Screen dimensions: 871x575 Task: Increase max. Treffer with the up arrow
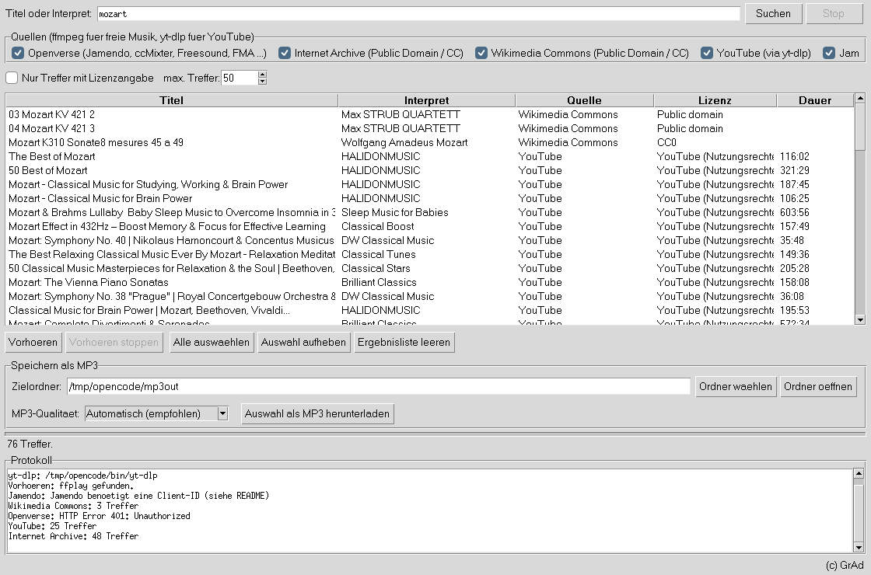tap(263, 75)
